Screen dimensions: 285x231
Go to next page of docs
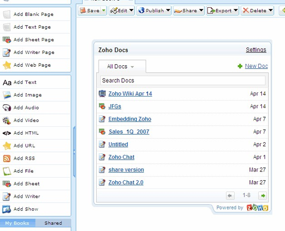(262, 196)
